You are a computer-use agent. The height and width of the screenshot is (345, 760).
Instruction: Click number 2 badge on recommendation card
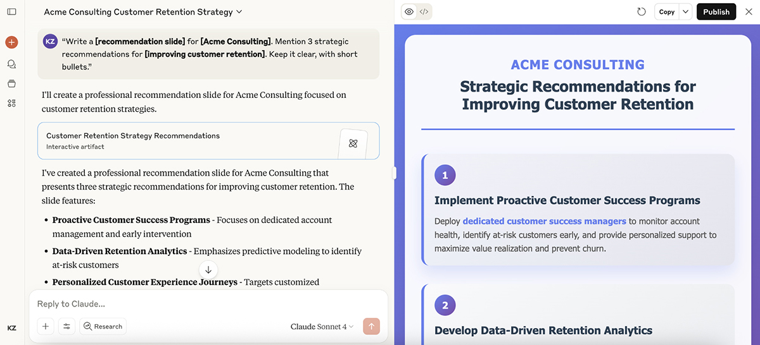click(x=445, y=305)
